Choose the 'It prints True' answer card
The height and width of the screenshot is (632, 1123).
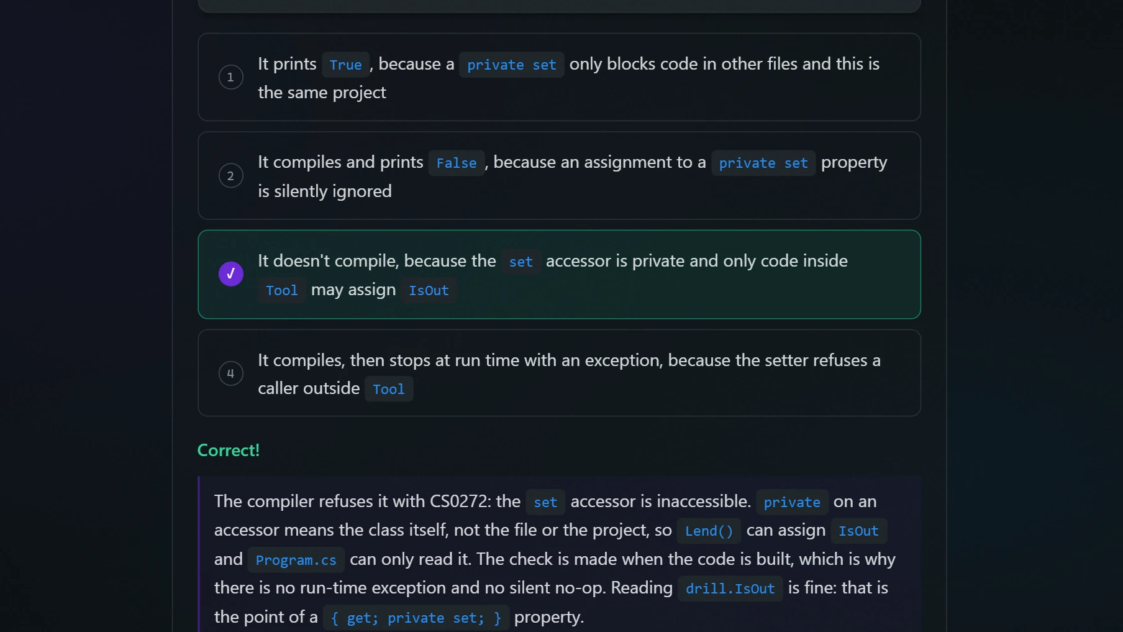(x=559, y=77)
